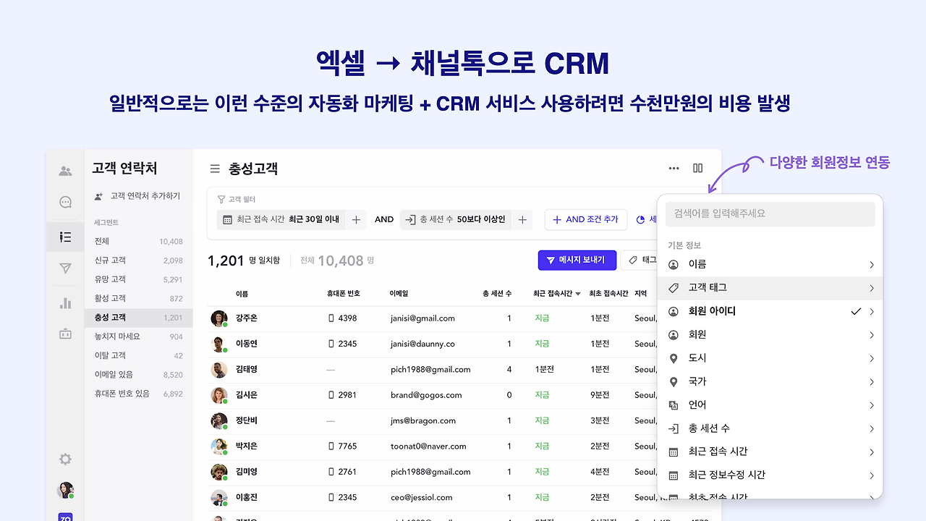Select the 활성 고객 segment

[138, 298]
